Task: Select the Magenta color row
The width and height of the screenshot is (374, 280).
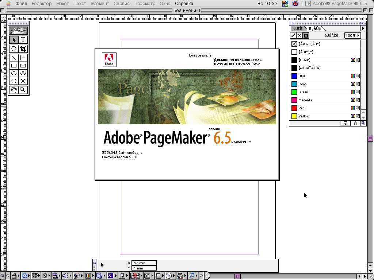Action: [x=325, y=100]
